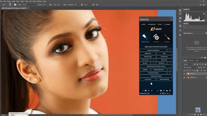Open the Pass Through blend mode dropdown
The image size is (207, 116).
pyautogui.click(x=190, y=67)
